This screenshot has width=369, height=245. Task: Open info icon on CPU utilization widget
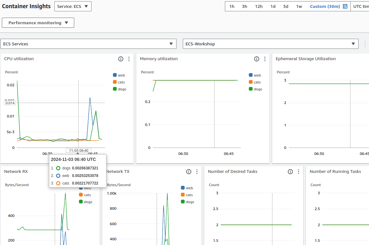point(121,59)
